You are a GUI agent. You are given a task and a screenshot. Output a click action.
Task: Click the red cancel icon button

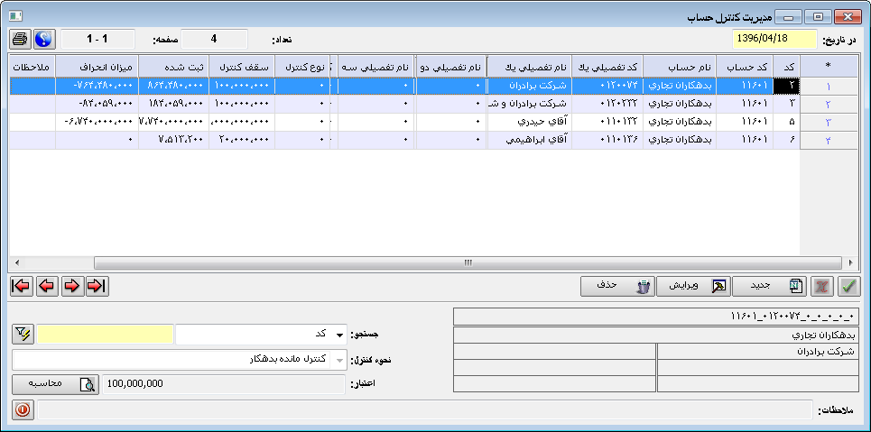coord(822,286)
